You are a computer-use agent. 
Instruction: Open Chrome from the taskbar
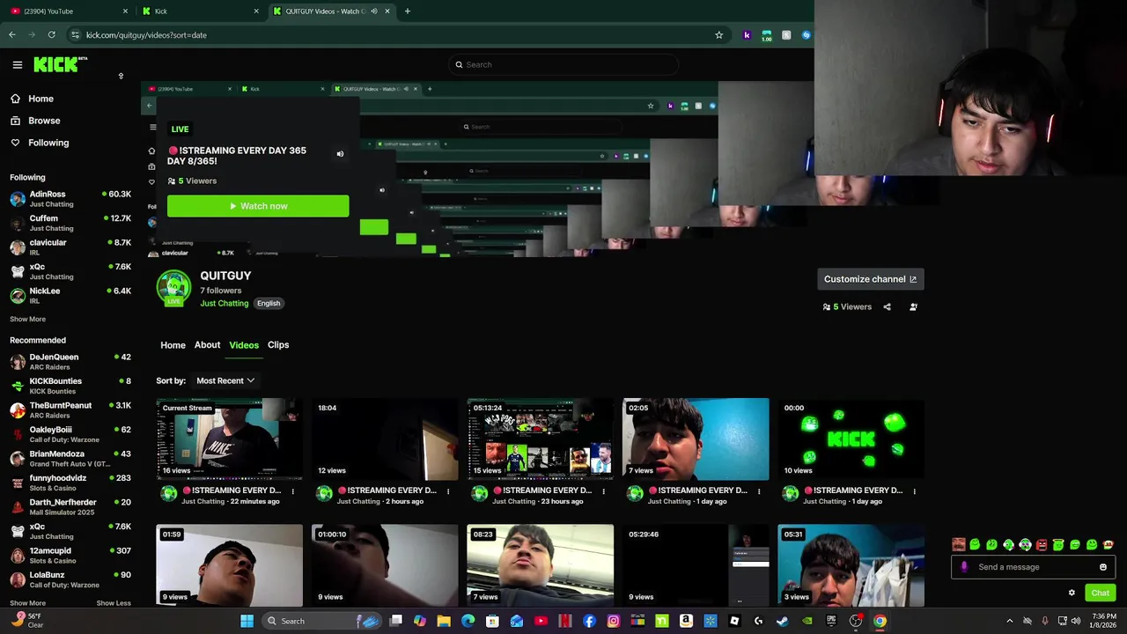[880, 622]
